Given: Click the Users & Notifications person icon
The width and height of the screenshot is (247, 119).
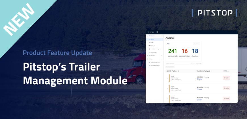Looking at the screenshot, I should click(x=149, y=65).
